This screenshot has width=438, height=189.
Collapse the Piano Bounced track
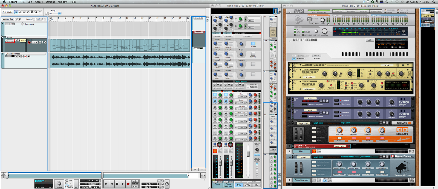point(2,54)
